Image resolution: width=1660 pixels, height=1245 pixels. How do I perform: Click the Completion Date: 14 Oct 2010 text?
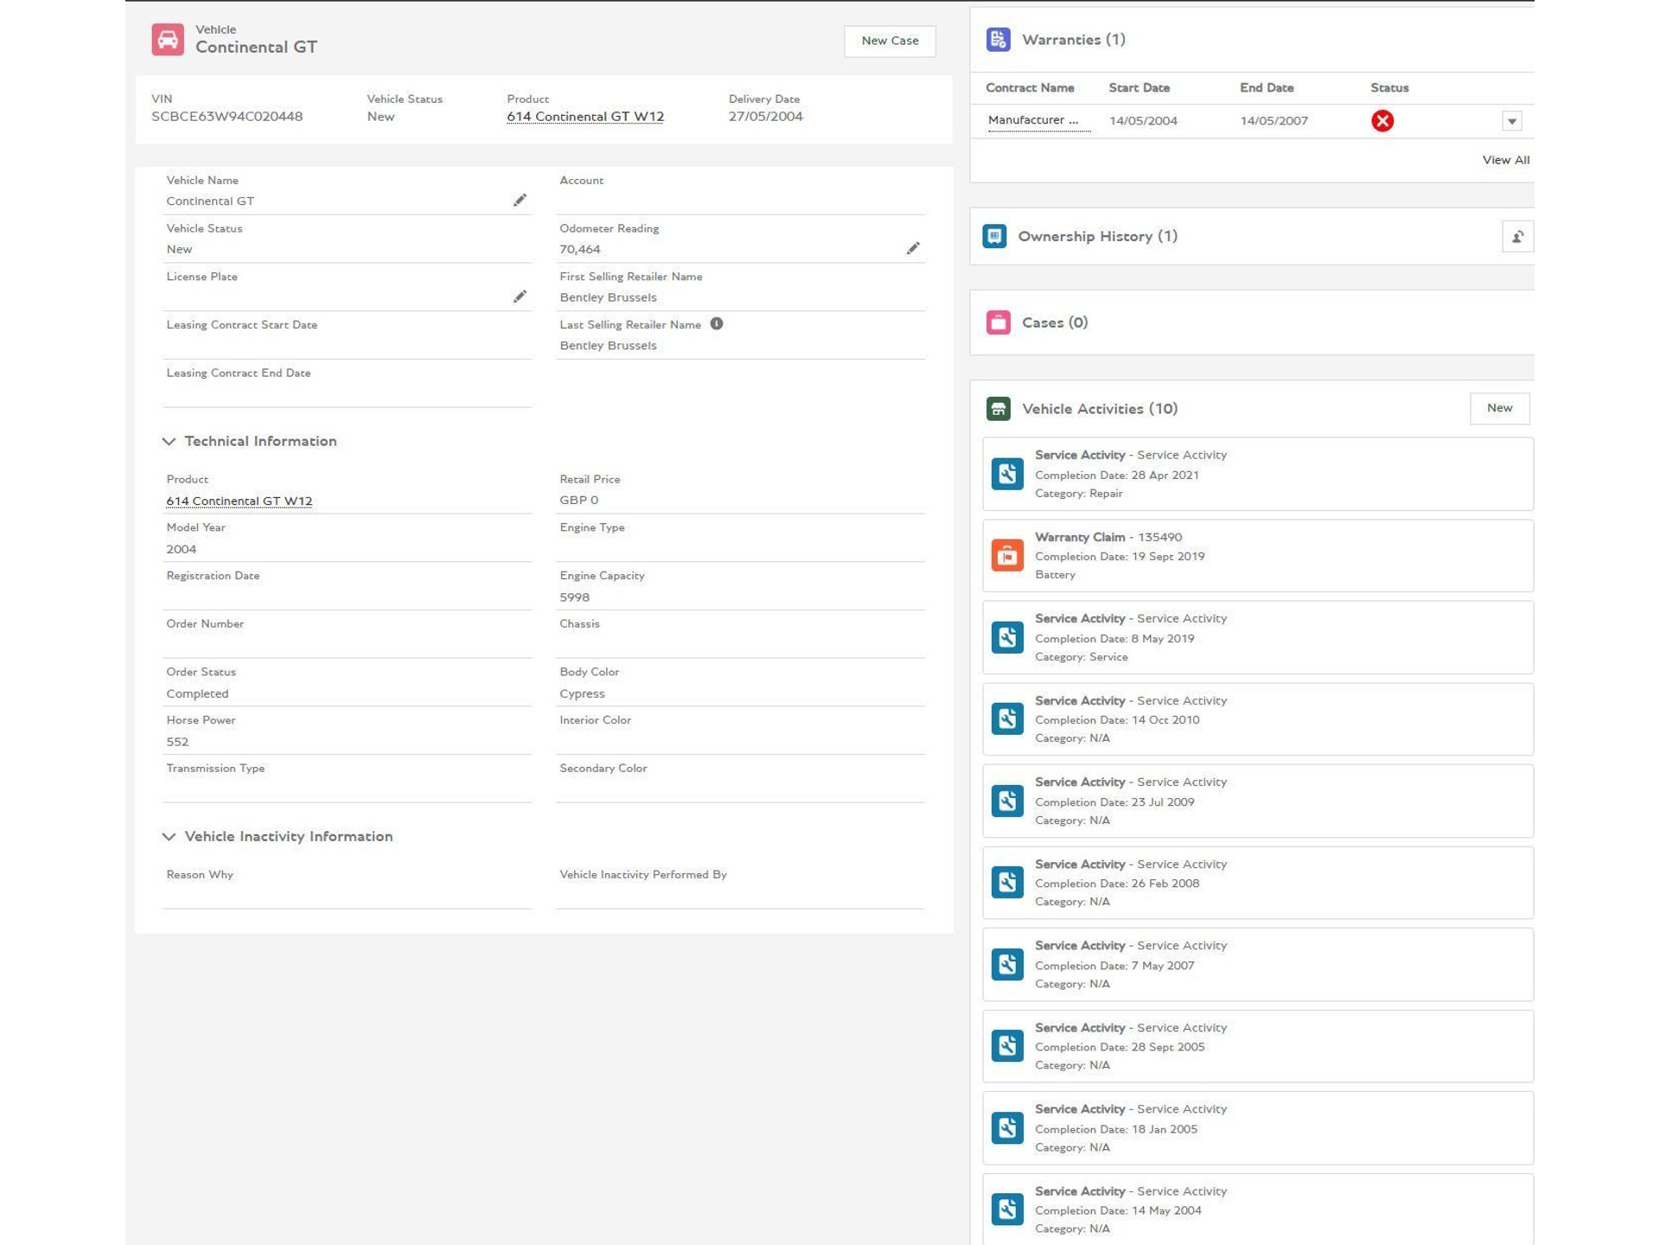tap(1117, 720)
